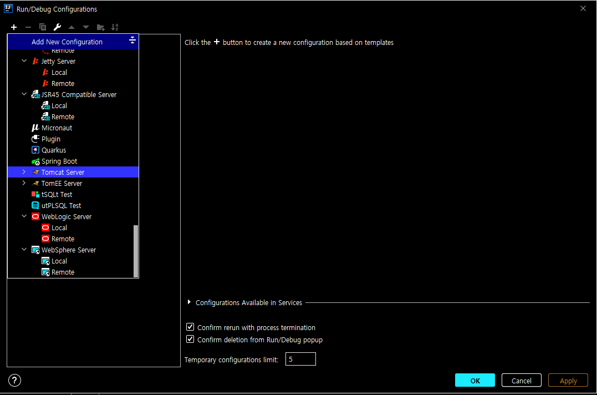Click the utPLSQL Test label
597x395 pixels.
tap(62, 206)
